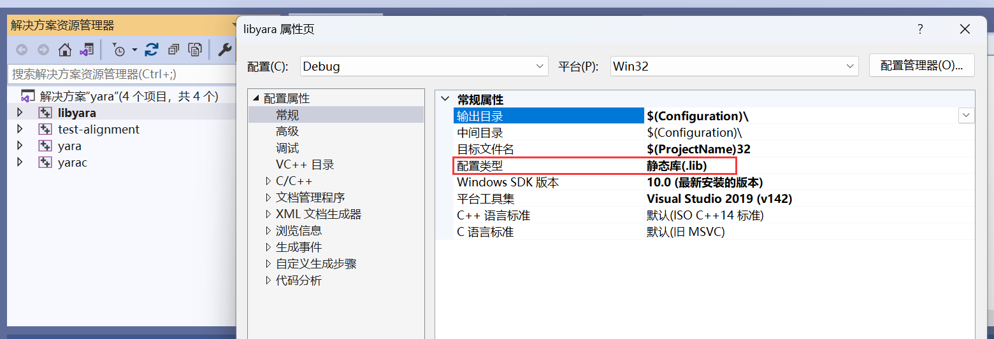994x339 pixels.
Task: Select the libyara project name
Action: pyautogui.click(x=77, y=113)
